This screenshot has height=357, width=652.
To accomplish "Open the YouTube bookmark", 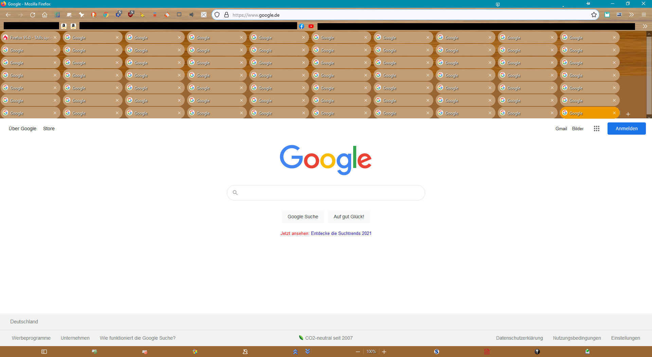I will pyautogui.click(x=311, y=26).
